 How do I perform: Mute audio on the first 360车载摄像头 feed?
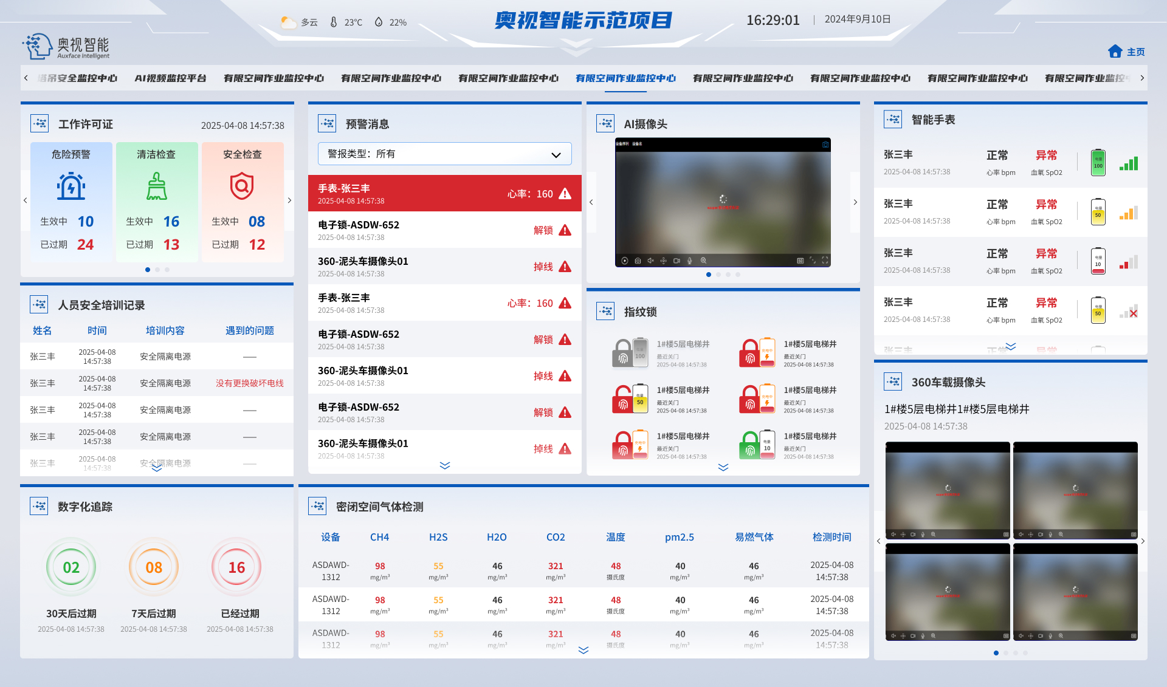(893, 535)
